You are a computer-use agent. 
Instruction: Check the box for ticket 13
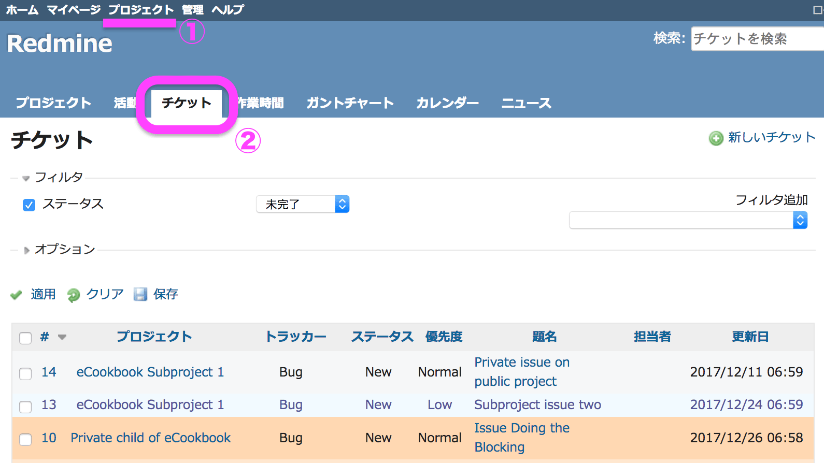click(x=25, y=407)
